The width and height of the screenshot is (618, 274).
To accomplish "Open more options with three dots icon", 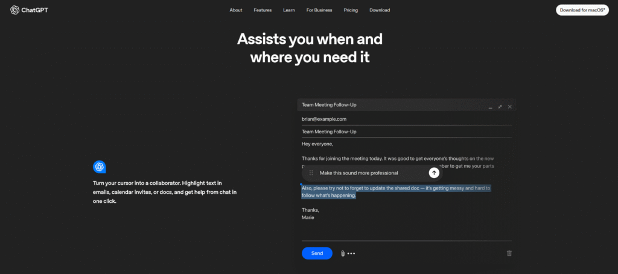I will pos(351,253).
